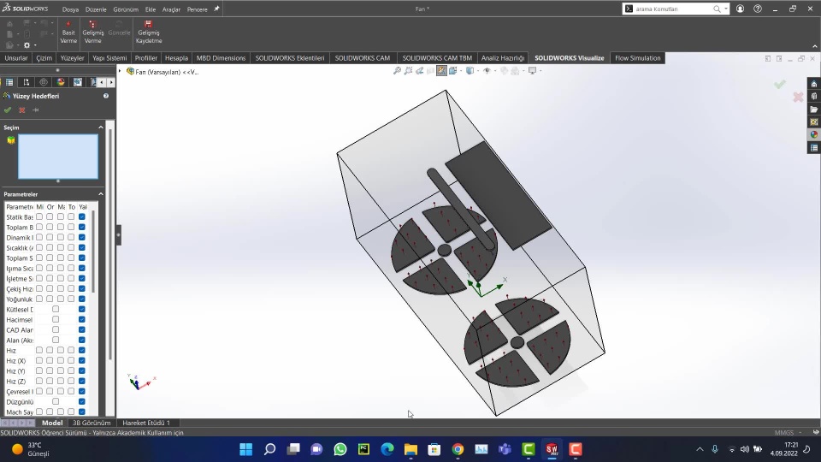
Task: Open Design Library task pane icon
Action: click(813, 97)
